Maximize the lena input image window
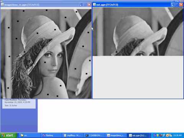Viewport: 184px width, 138px height. [x=85, y=5]
